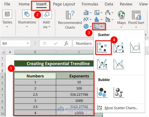Click the Exponents header cell
Viewport: 149px width, 117px height.
click(x=75, y=76)
